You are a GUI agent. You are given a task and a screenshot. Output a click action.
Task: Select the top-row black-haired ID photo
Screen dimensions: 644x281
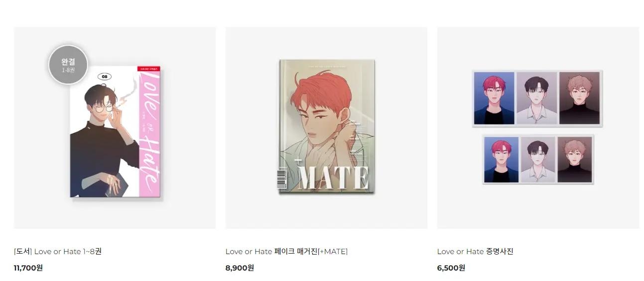(537, 99)
